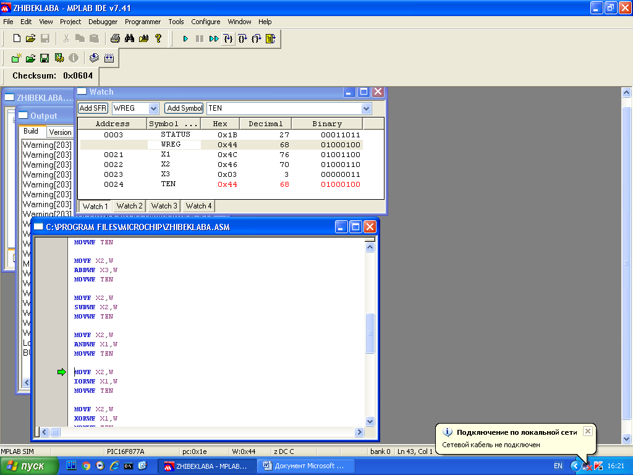Click the Add Symbol button
The image size is (633, 475).
pyautogui.click(x=184, y=108)
